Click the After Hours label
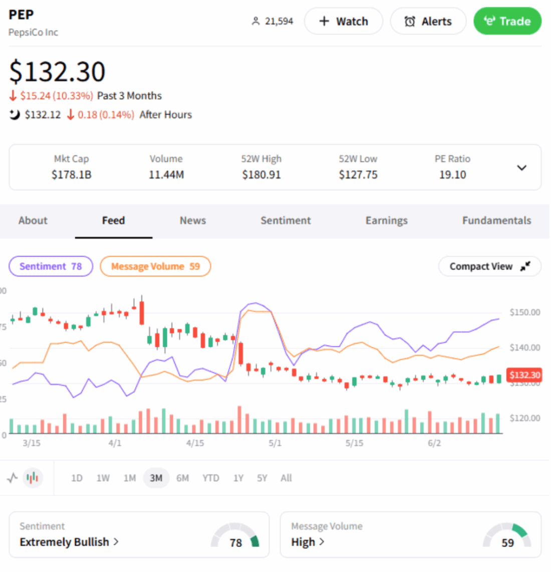 166,115
